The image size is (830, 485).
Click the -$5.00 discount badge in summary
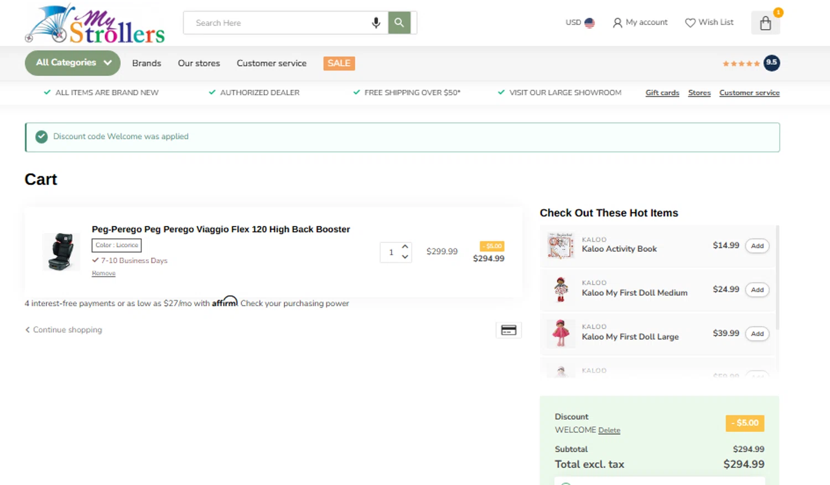(745, 423)
